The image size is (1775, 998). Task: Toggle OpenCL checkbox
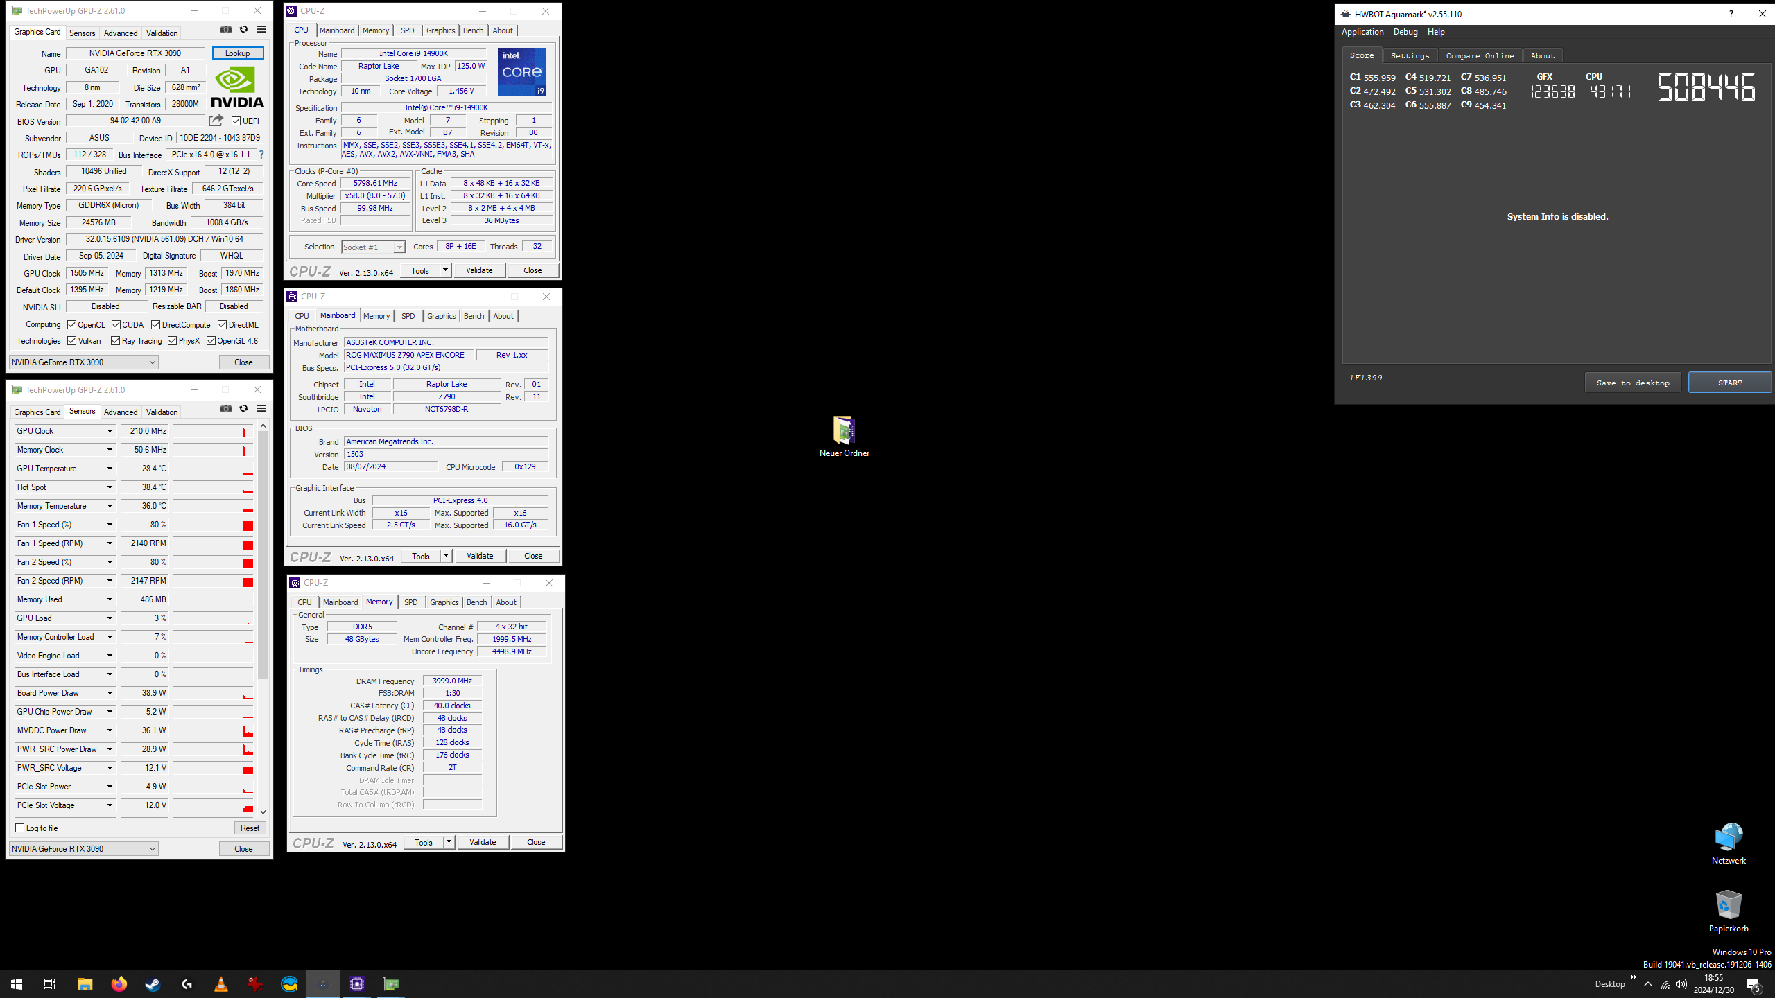[x=71, y=324]
